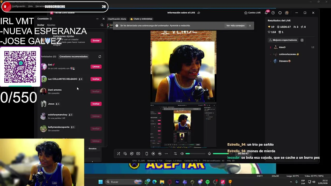Go to Centro LIVE
Screen dimensions: 331x186
pyautogui.click(x=252, y=13)
